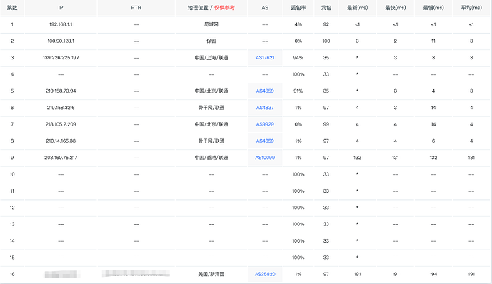The height and width of the screenshot is (284, 492).
Task: Click the 发包 column header
Action: 326,8
